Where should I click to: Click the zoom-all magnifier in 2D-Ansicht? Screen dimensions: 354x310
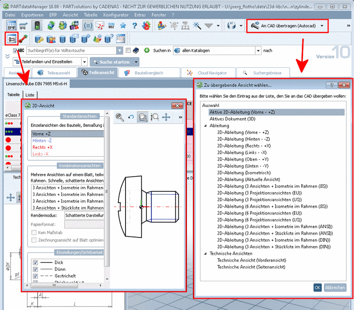click(x=119, y=117)
